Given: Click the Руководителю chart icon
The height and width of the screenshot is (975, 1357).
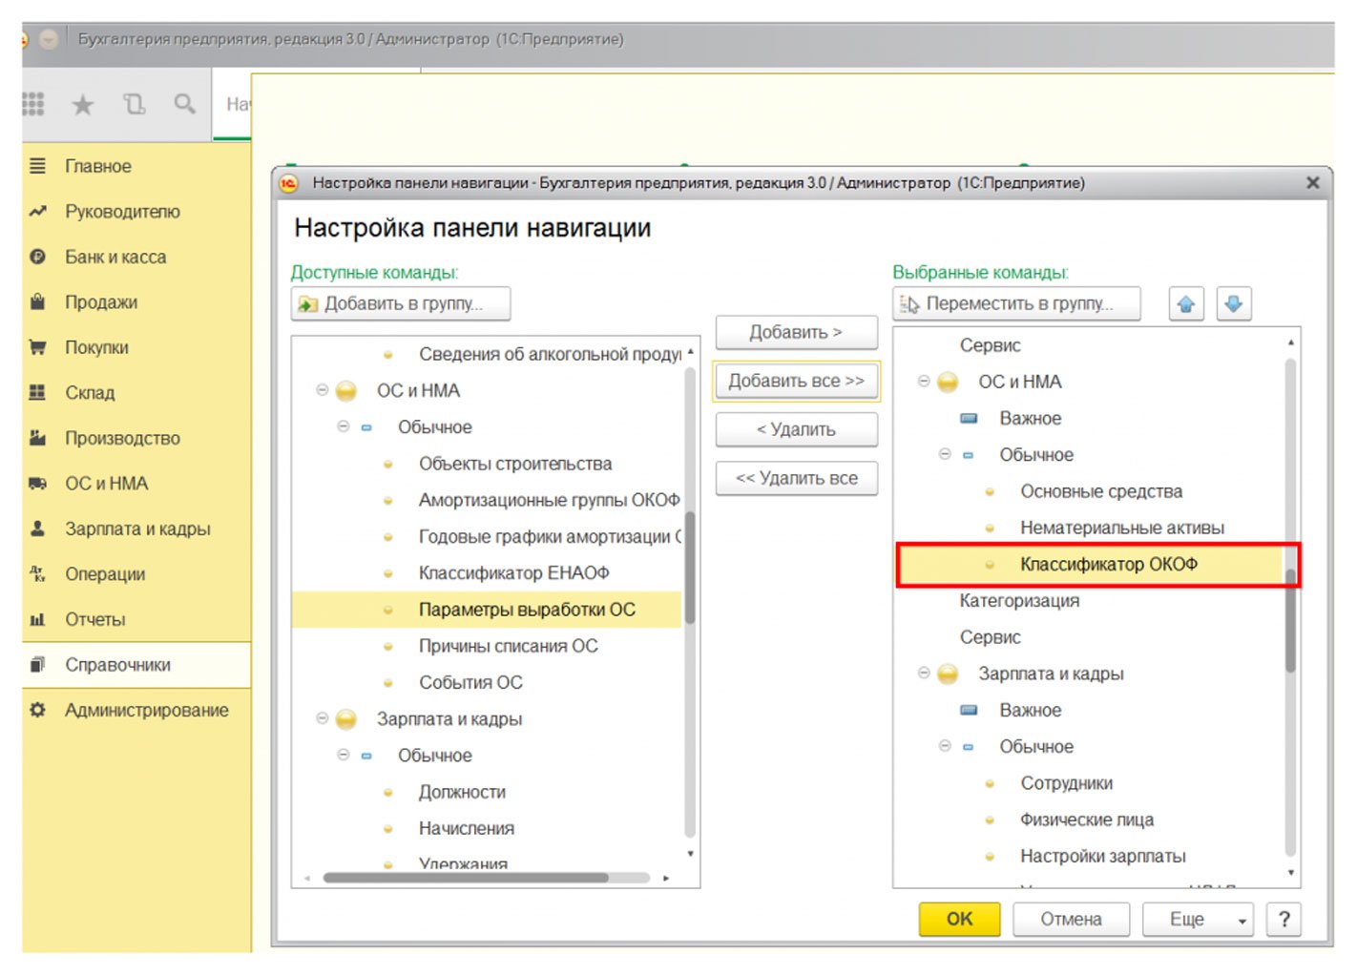Looking at the screenshot, I should (37, 212).
